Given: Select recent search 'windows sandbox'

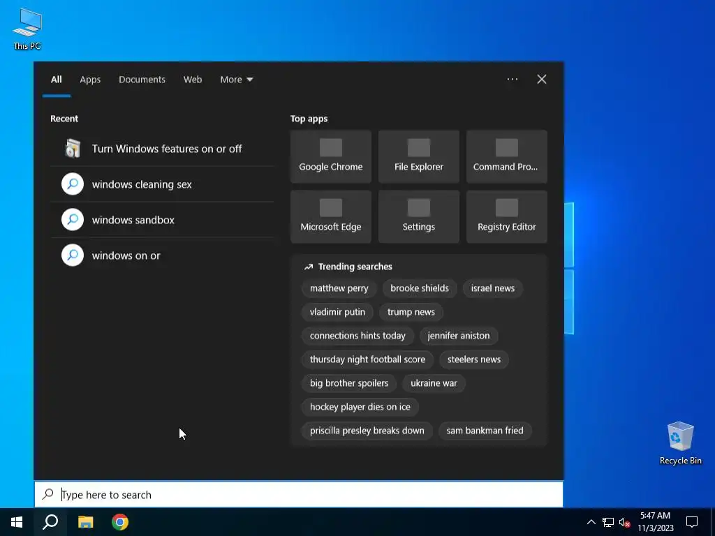Looking at the screenshot, I should pos(162,220).
